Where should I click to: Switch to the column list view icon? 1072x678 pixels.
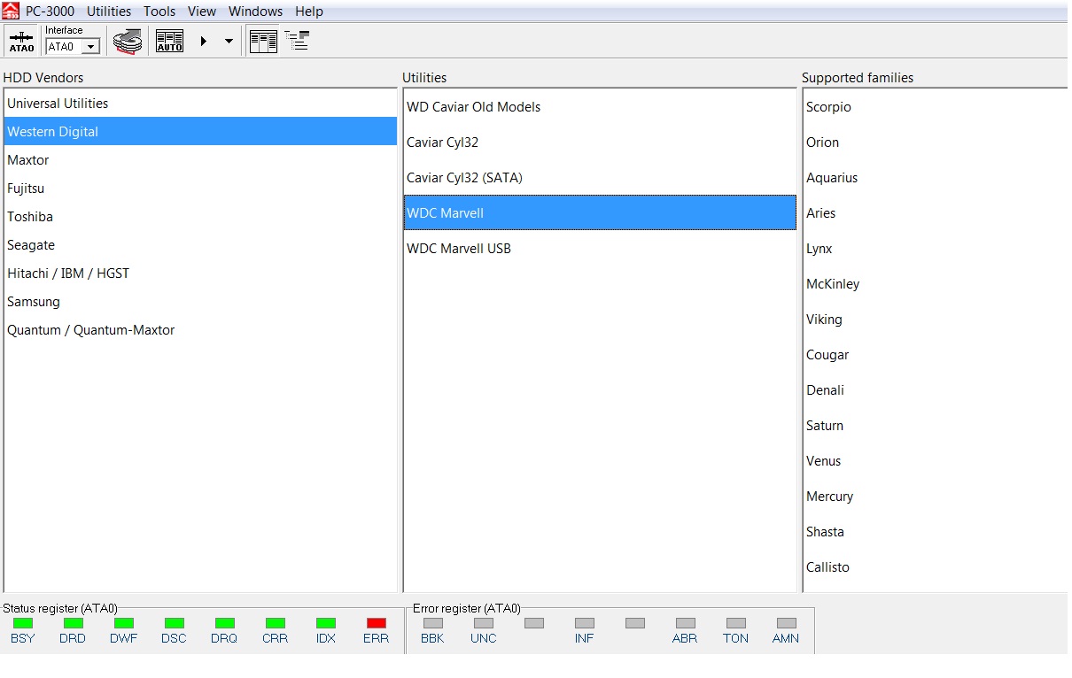(263, 41)
